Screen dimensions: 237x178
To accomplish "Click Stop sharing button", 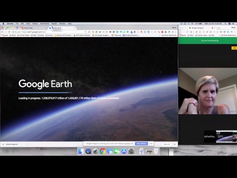I will [141, 144].
